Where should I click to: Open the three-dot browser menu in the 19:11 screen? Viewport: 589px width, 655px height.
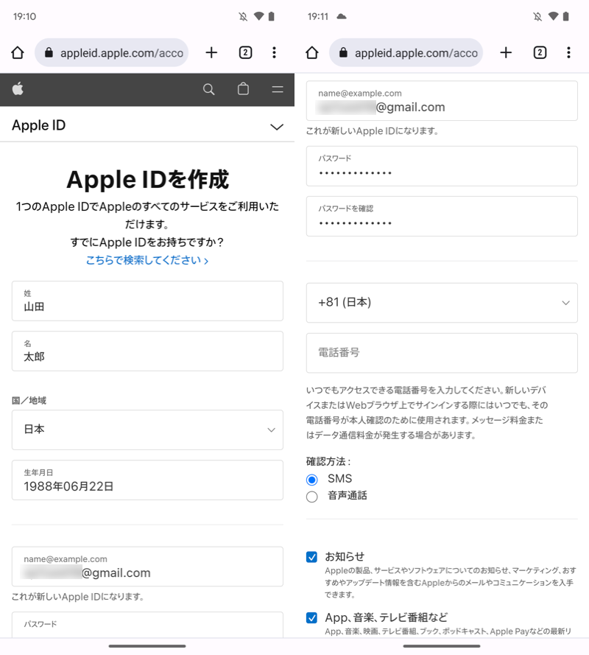click(x=568, y=52)
